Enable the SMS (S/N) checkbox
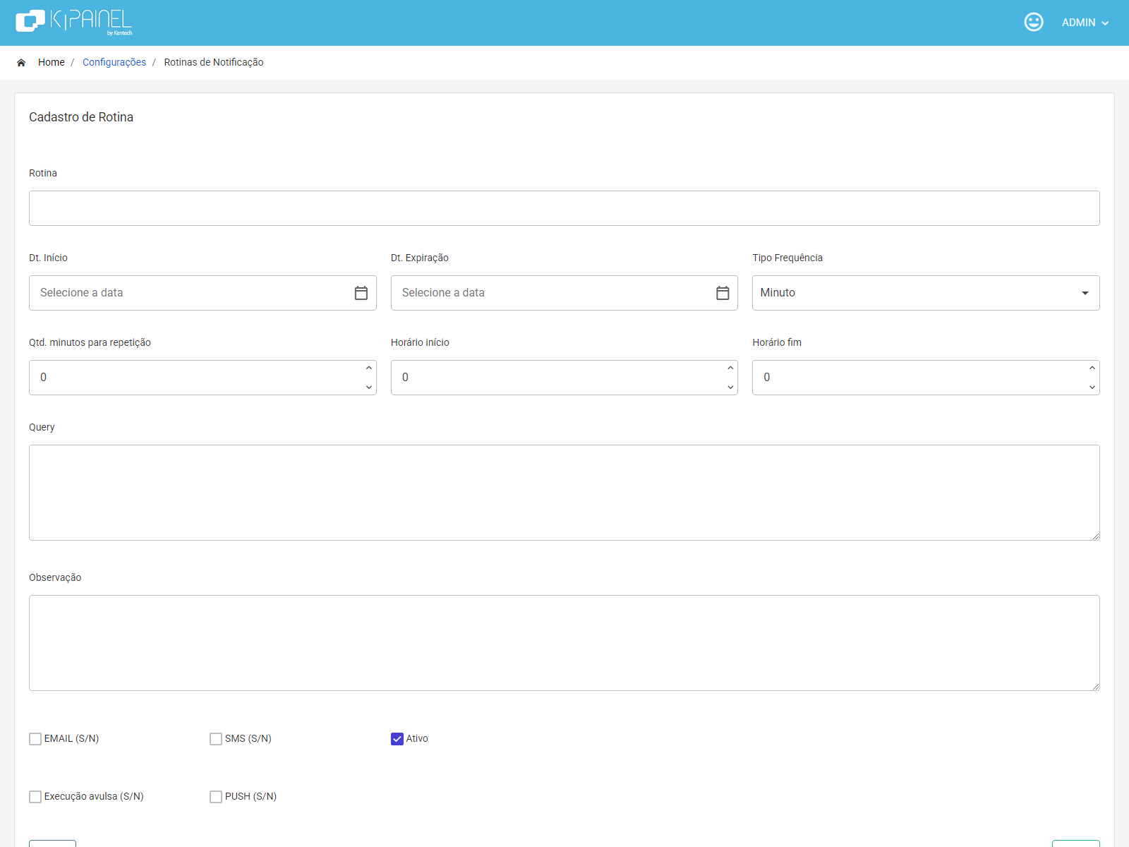Image resolution: width=1129 pixels, height=847 pixels. coord(216,739)
